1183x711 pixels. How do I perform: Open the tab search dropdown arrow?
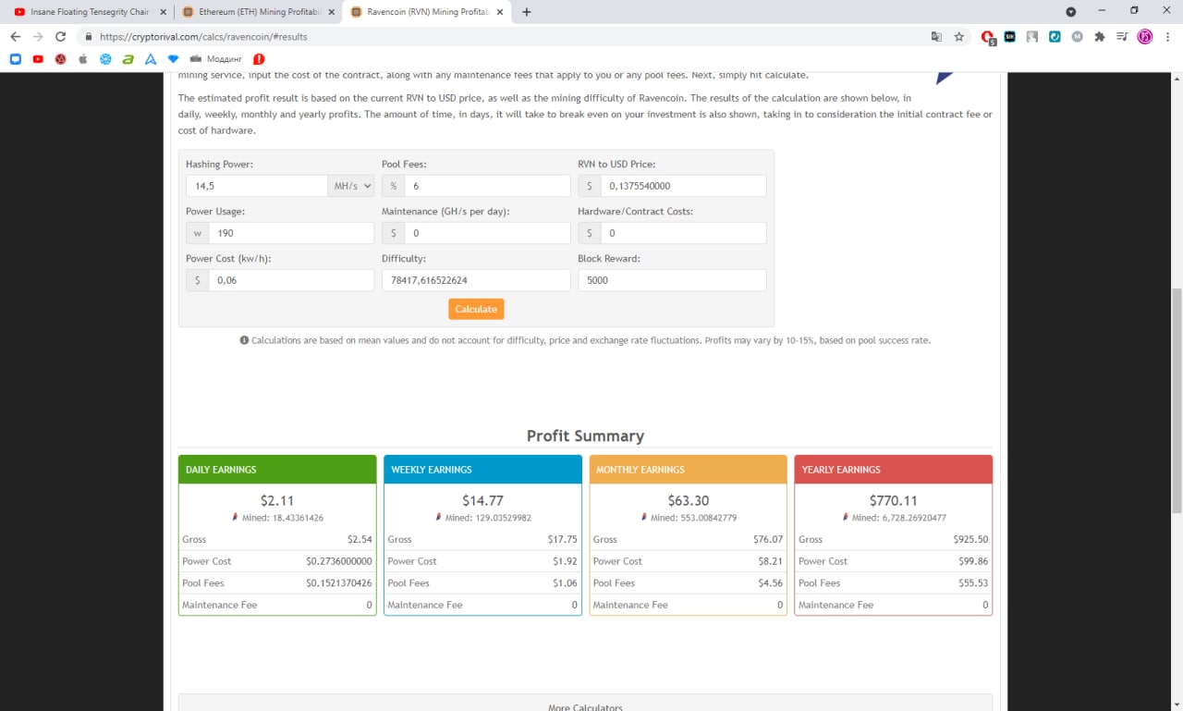click(x=1071, y=12)
